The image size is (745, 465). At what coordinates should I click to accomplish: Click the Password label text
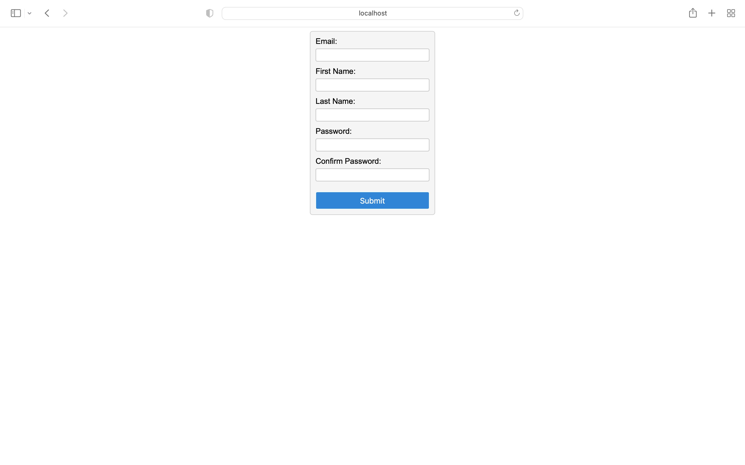click(333, 131)
